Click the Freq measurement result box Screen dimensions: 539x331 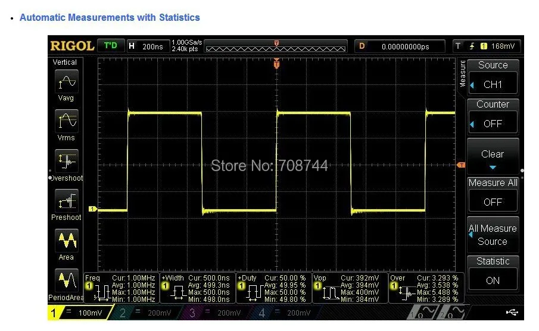click(x=121, y=288)
